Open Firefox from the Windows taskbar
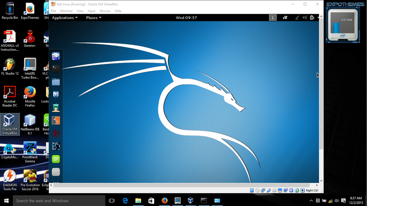The image size is (420, 206). pyautogui.click(x=164, y=200)
